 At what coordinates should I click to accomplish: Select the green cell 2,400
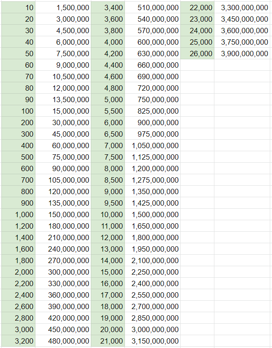(x=19, y=295)
